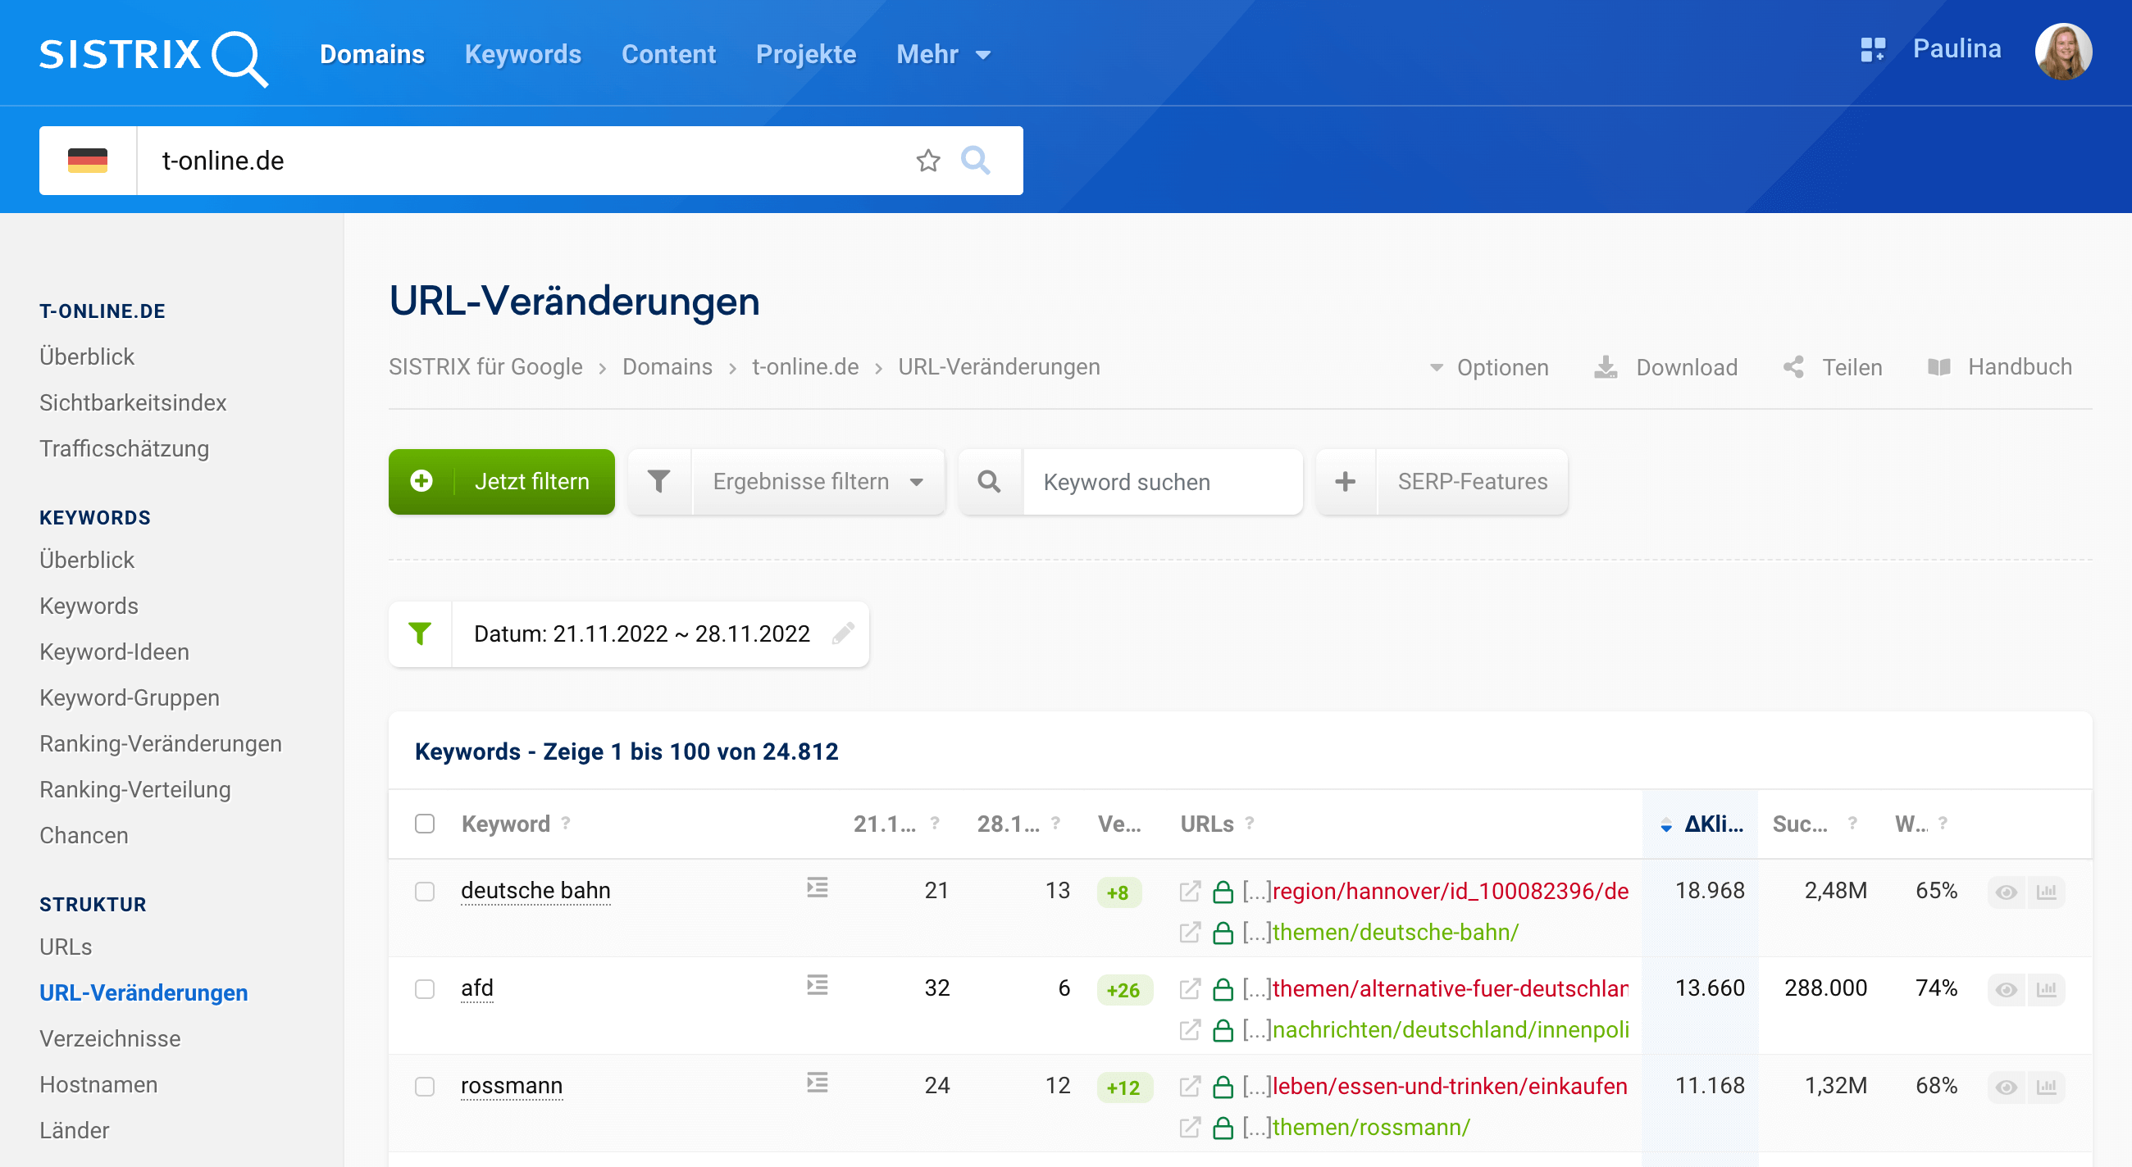Open the rossmann keyword link
The height and width of the screenshot is (1167, 2132).
(x=512, y=1086)
